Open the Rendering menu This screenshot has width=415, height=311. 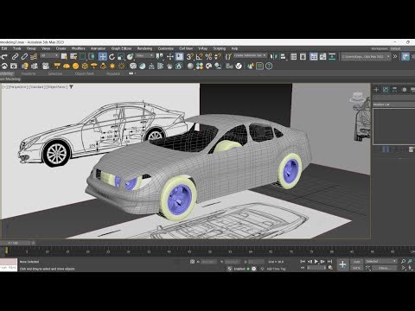coord(144,48)
